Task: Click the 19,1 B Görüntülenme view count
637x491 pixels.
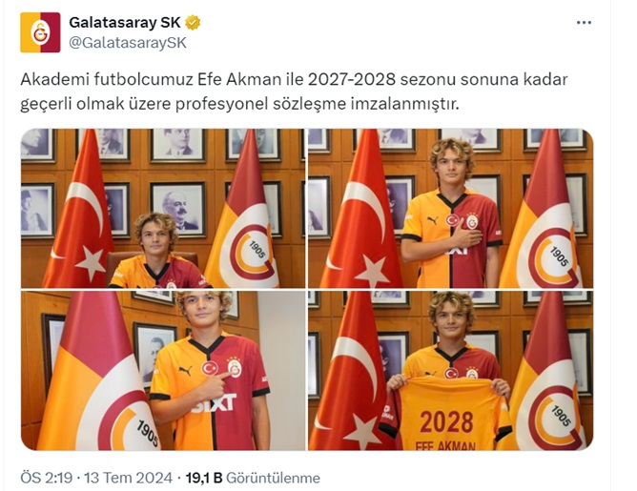Action: tap(253, 478)
